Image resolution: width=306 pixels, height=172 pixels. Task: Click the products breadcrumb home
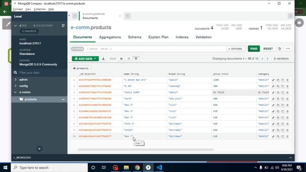(81, 68)
